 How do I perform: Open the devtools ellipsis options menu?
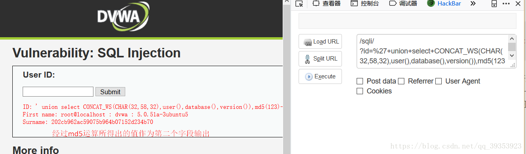tap(506, 4)
